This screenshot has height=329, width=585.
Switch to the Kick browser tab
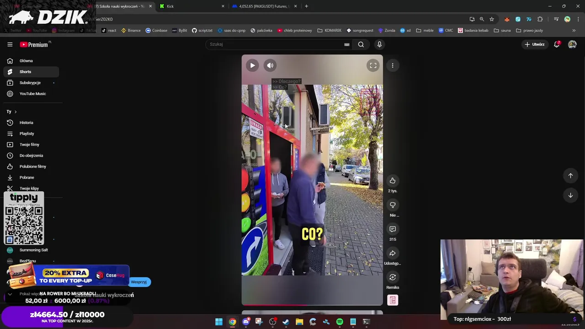pos(191,6)
